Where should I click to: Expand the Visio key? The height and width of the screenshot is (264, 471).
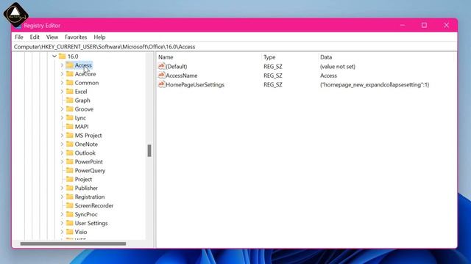point(62,232)
